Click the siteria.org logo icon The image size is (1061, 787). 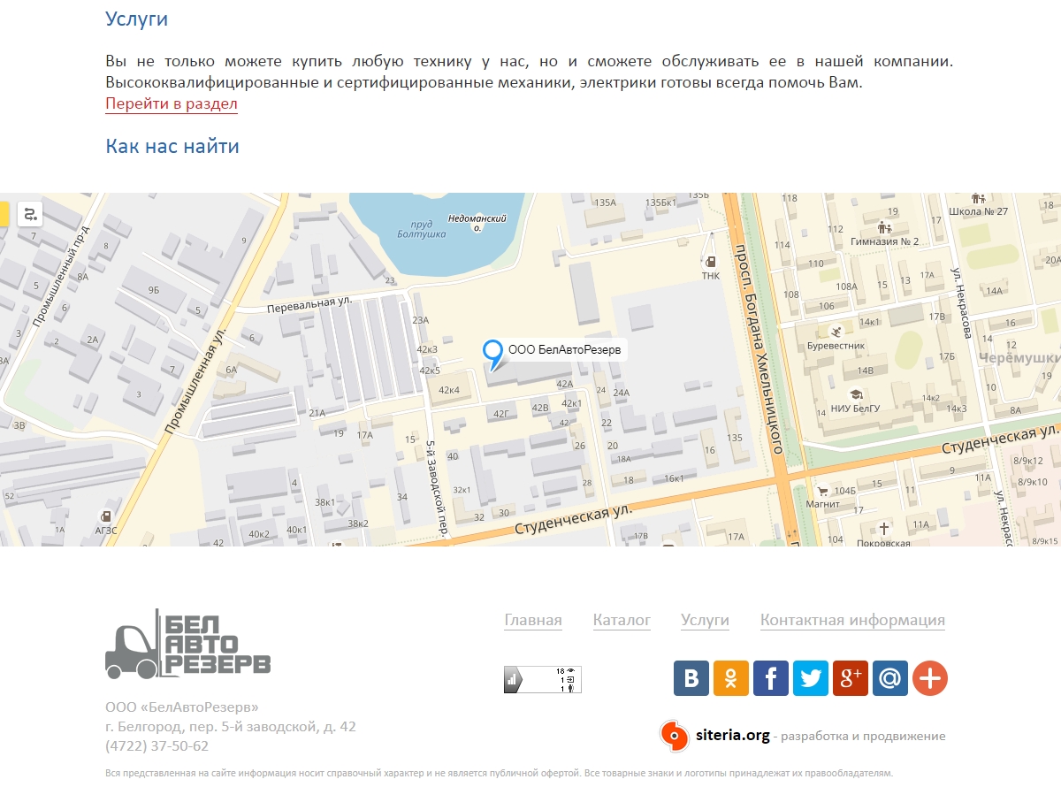pyautogui.click(x=675, y=736)
